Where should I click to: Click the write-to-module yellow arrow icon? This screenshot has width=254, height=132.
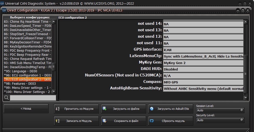pos(58,121)
